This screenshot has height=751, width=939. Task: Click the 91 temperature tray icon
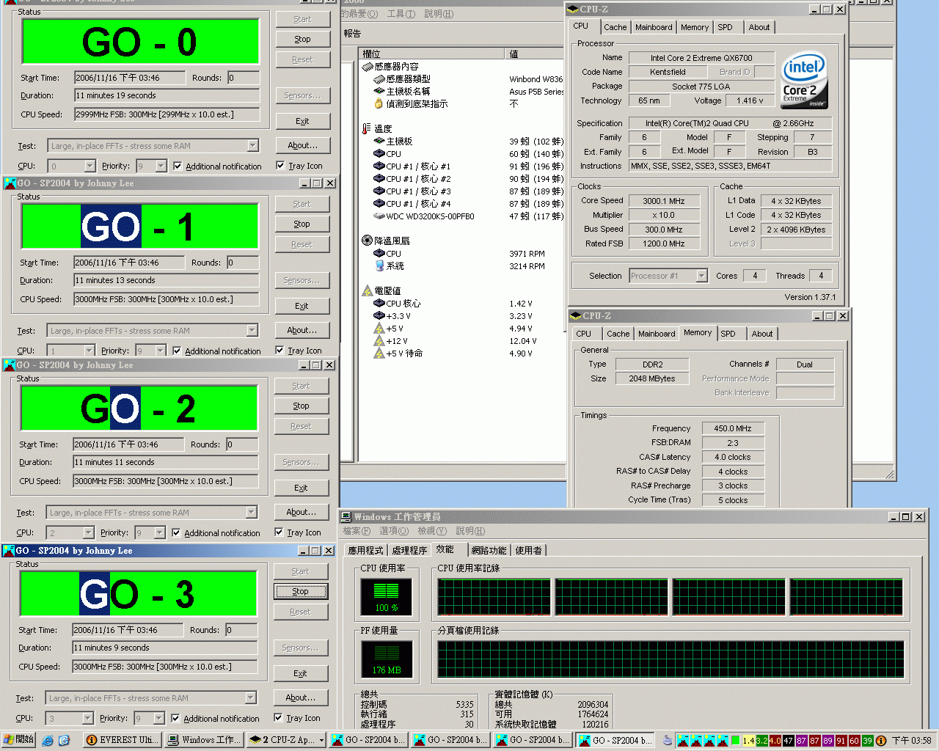(841, 741)
